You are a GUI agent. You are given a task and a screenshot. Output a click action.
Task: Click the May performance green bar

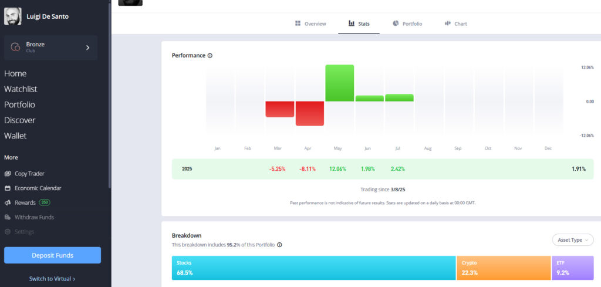coord(340,83)
